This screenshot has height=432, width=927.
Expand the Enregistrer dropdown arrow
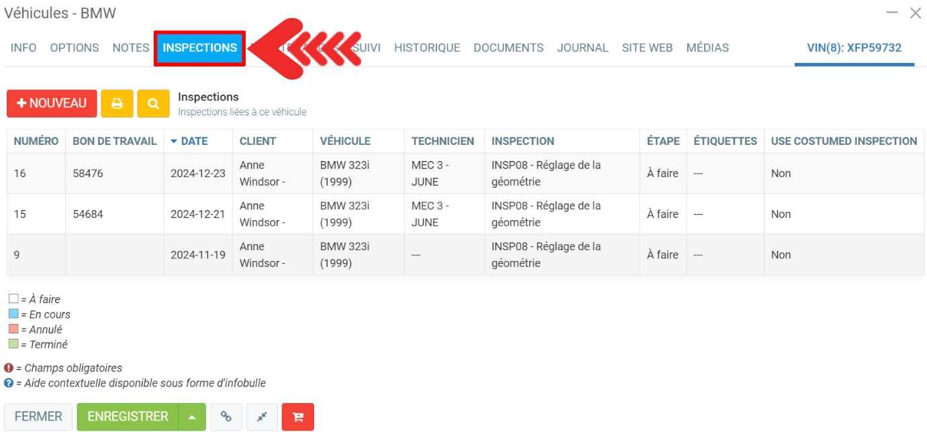point(192,417)
